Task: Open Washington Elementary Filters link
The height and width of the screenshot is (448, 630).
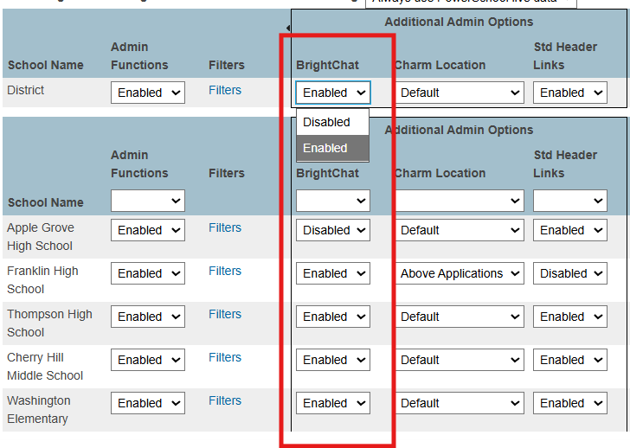Action: point(225,400)
